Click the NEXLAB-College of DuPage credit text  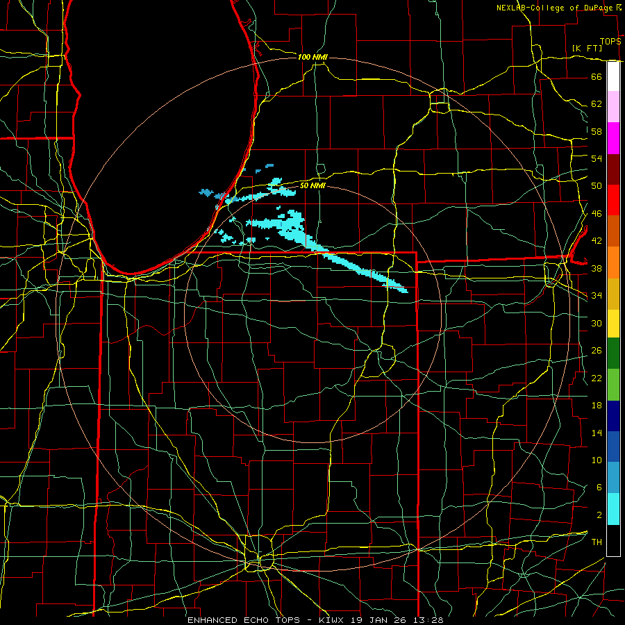point(554,8)
